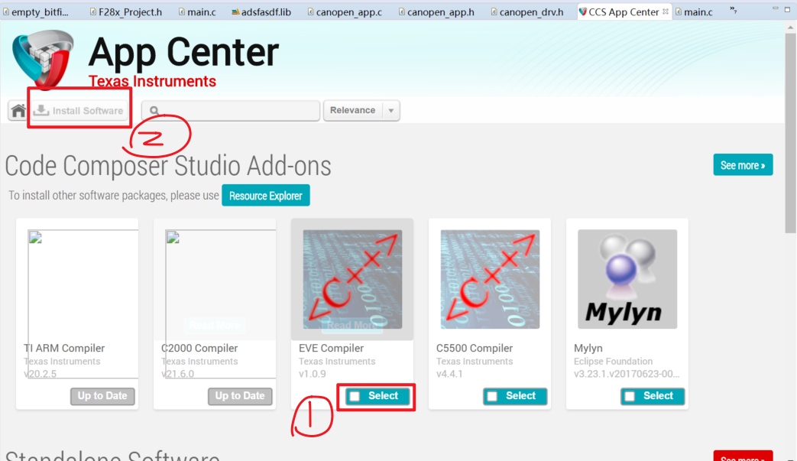This screenshot has height=461, width=797.
Task: Click the Eclipse Foundation vendor text
Action: 613,362
